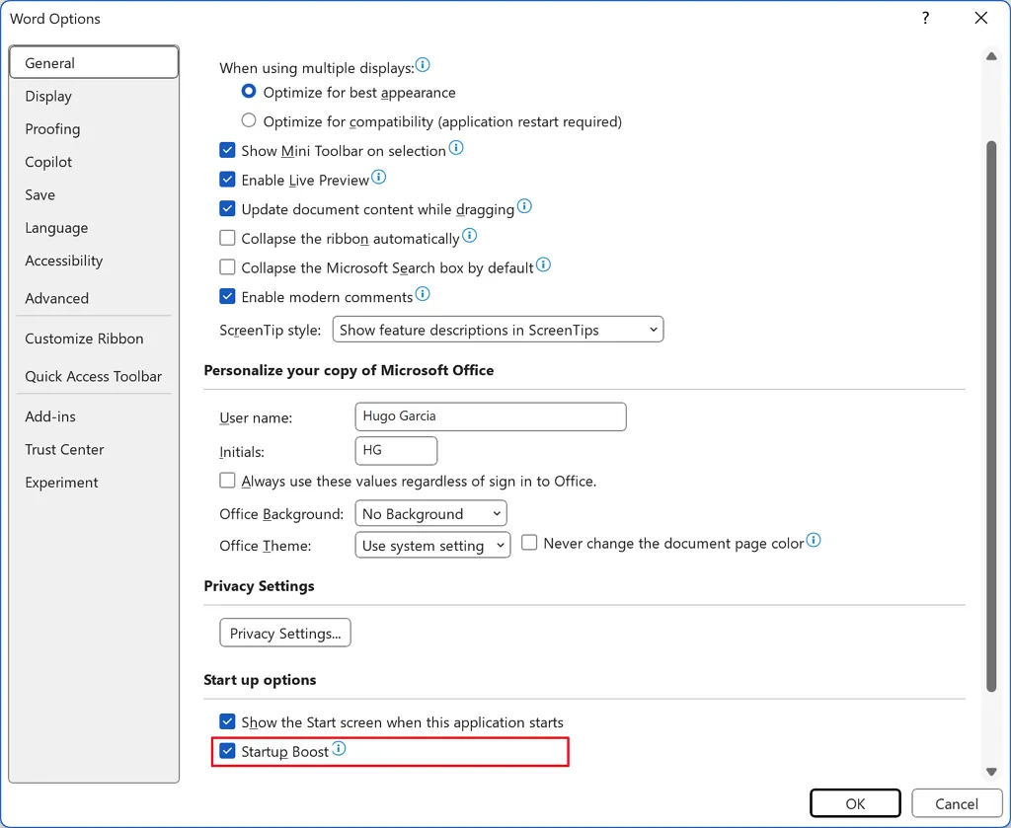Uncheck Show the Start screen checkbox
The image size is (1011, 828).
click(x=227, y=721)
